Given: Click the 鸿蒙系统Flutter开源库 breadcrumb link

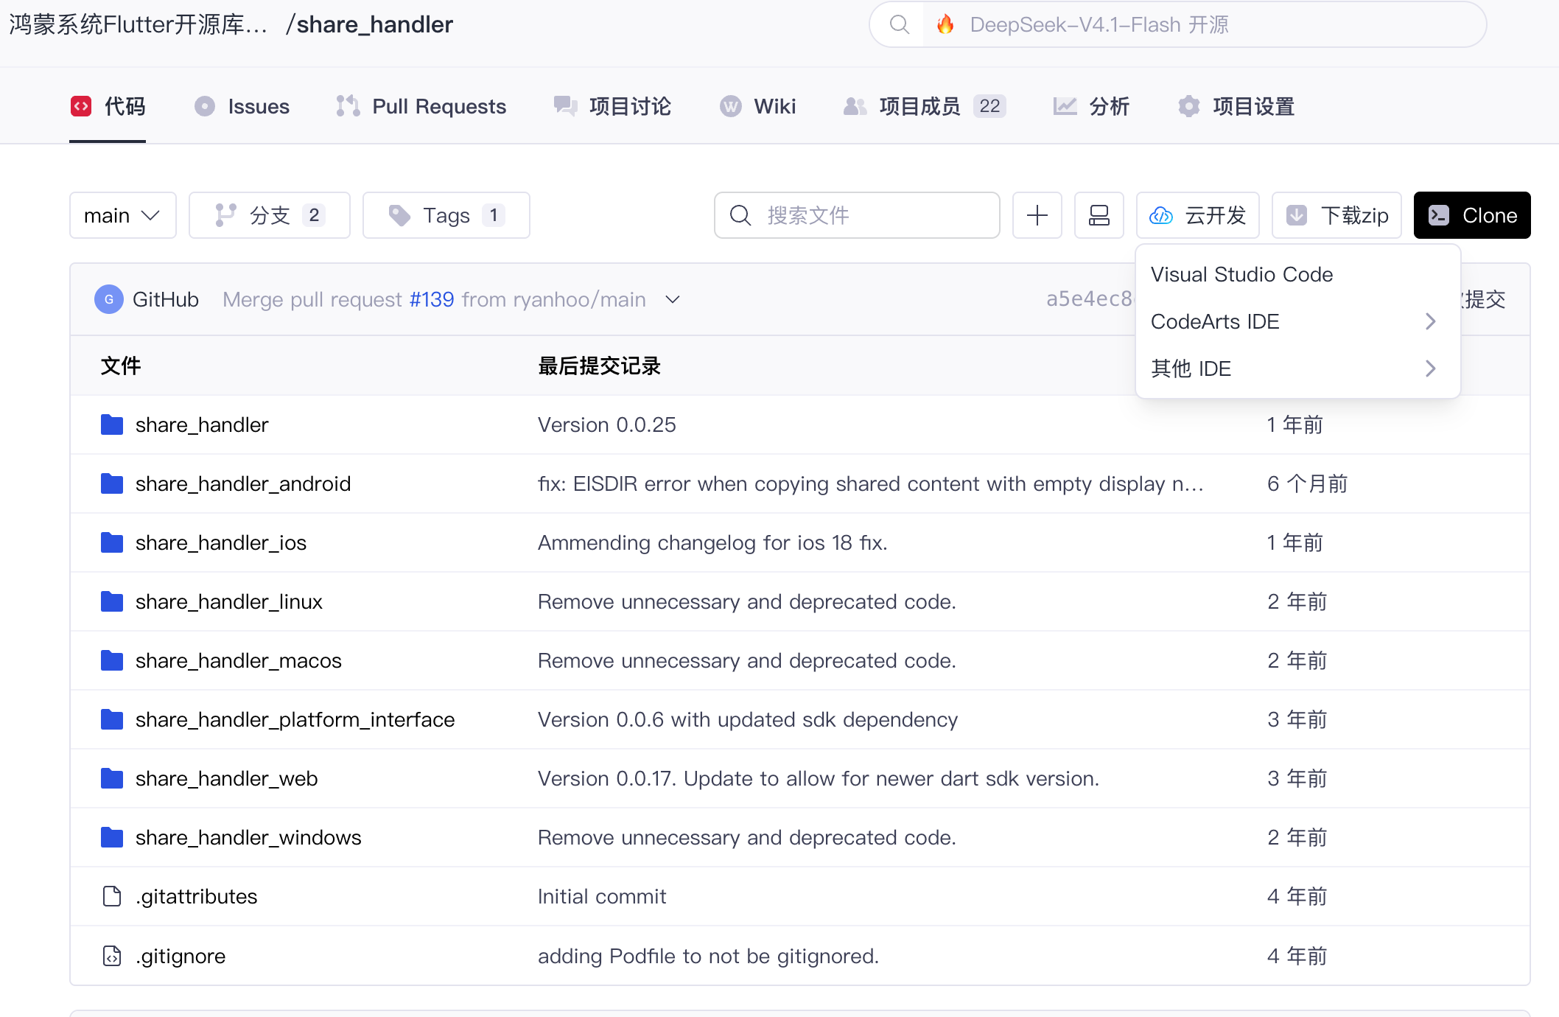Looking at the screenshot, I should click(x=139, y=24).
